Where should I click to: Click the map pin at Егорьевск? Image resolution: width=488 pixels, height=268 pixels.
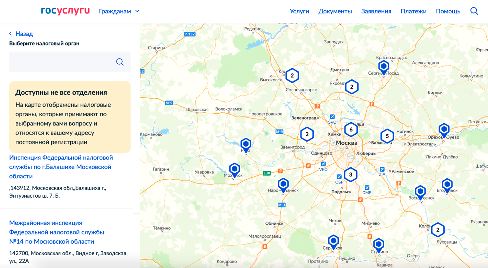tap(447, 185)
